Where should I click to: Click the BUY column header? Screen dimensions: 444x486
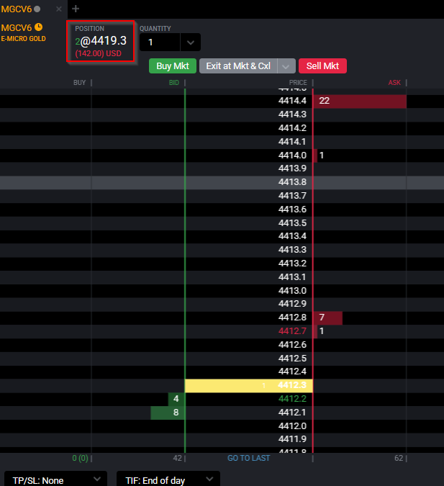pyautogui.click(x=79, y=83)
